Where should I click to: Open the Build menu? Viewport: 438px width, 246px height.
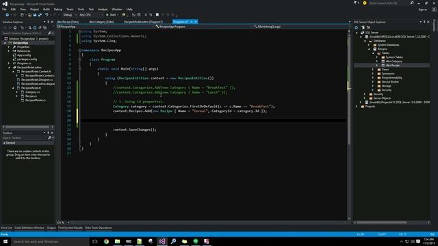tap(46, 9)
